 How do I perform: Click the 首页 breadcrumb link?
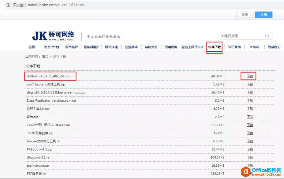[x=45, y=57]
